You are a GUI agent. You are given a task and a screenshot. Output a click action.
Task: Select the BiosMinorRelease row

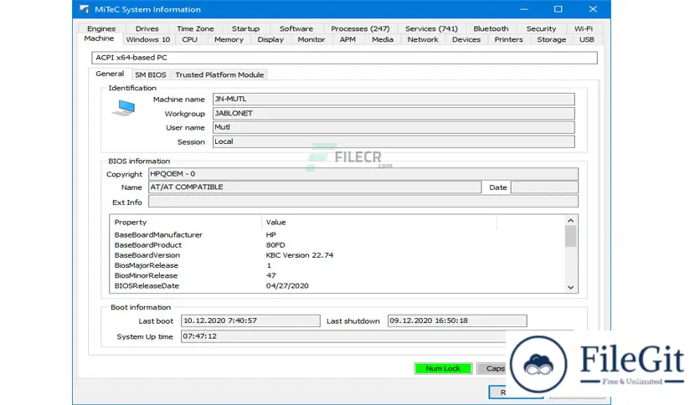click(x=337, y=275)
